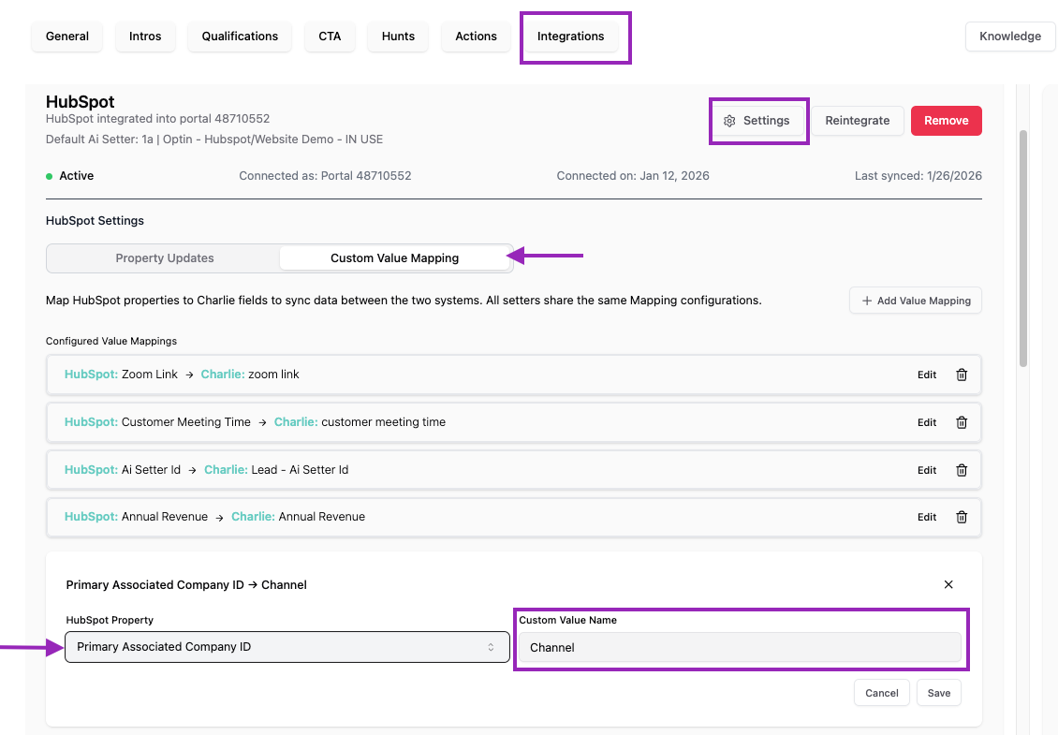Click the 'HubSpot Settings' section heading
The width and height of the screenshot is (1058, 735).
pyautogui.click(x=96, y=221)
